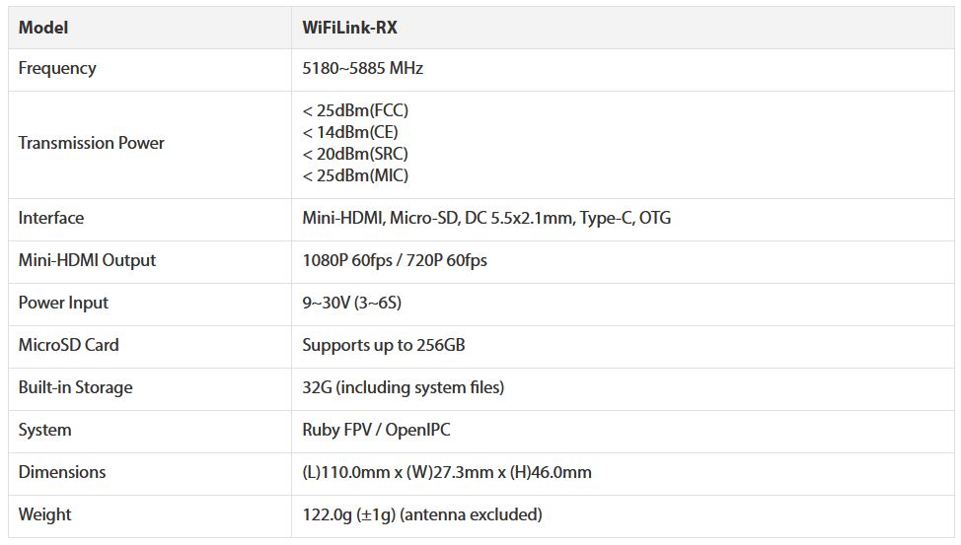Click the < 14dBm(CE) line
Image resolution: width=961 pixels, height=545 pixels.
click(350, 132)
